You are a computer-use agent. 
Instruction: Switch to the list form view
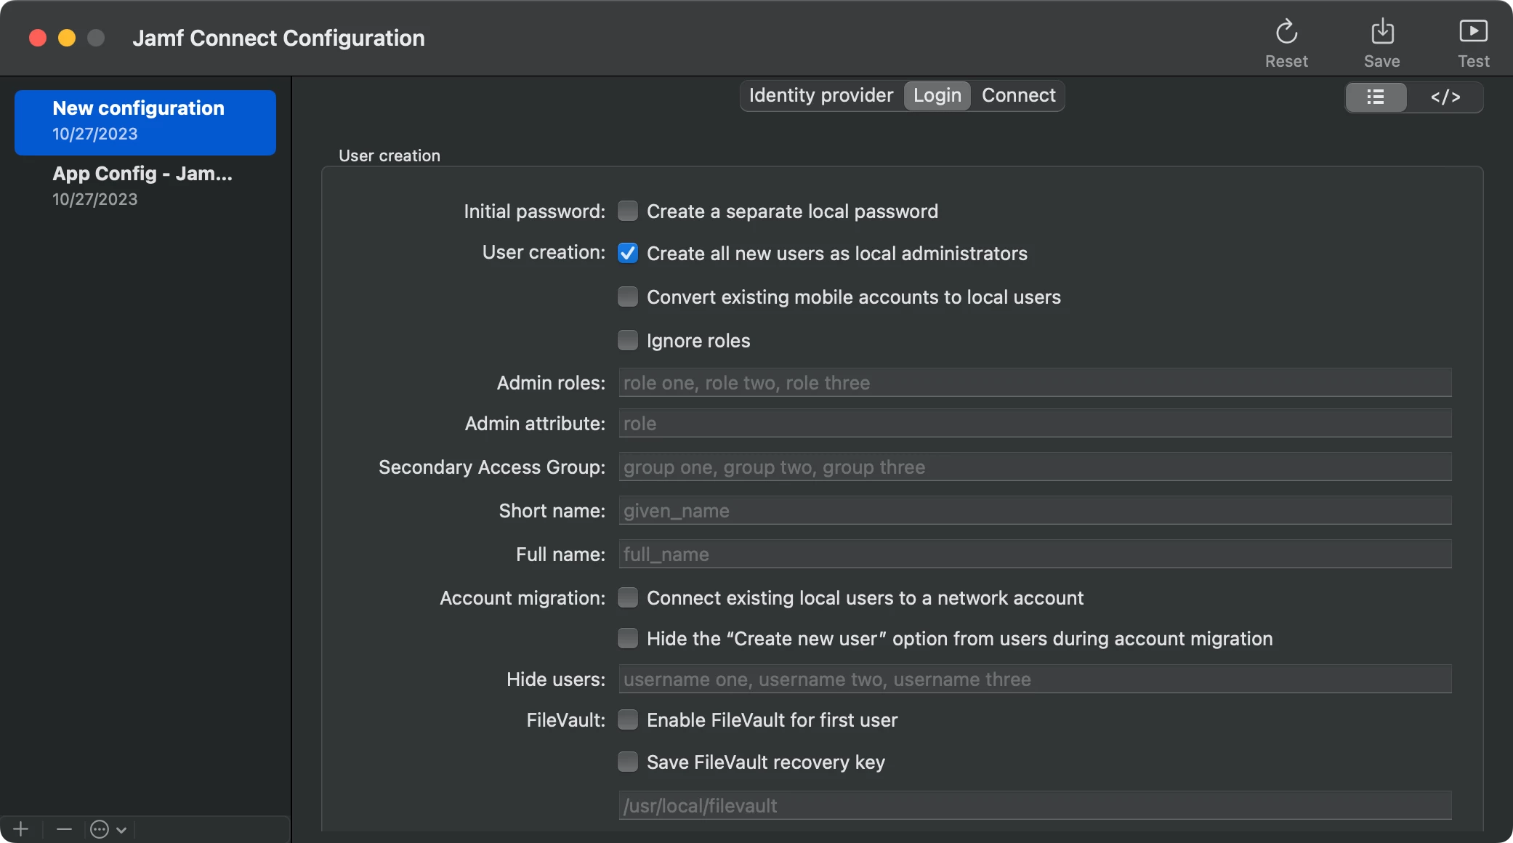pyautogui.click(x=1376, y=97)
